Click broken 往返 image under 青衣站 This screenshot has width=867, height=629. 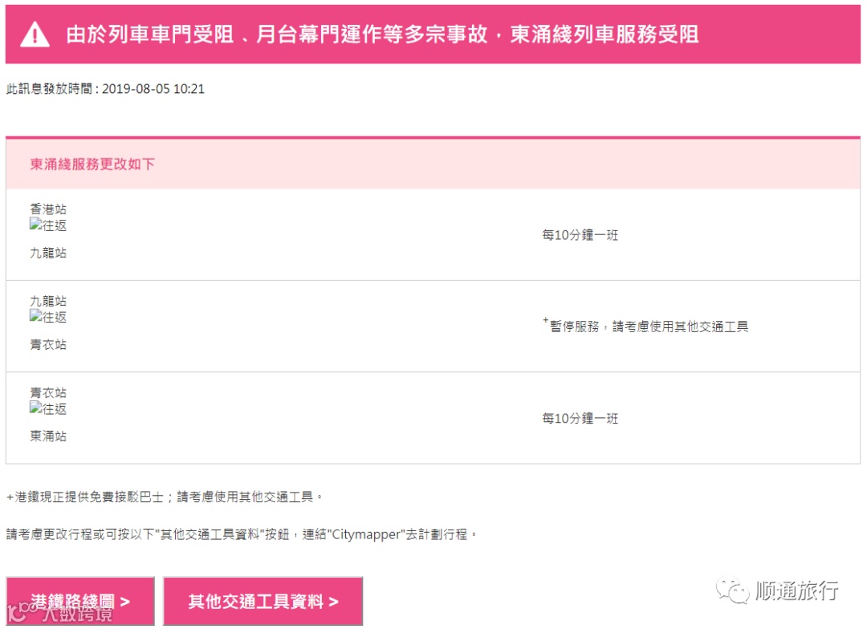pyautogui.click(x=48, y=408)
